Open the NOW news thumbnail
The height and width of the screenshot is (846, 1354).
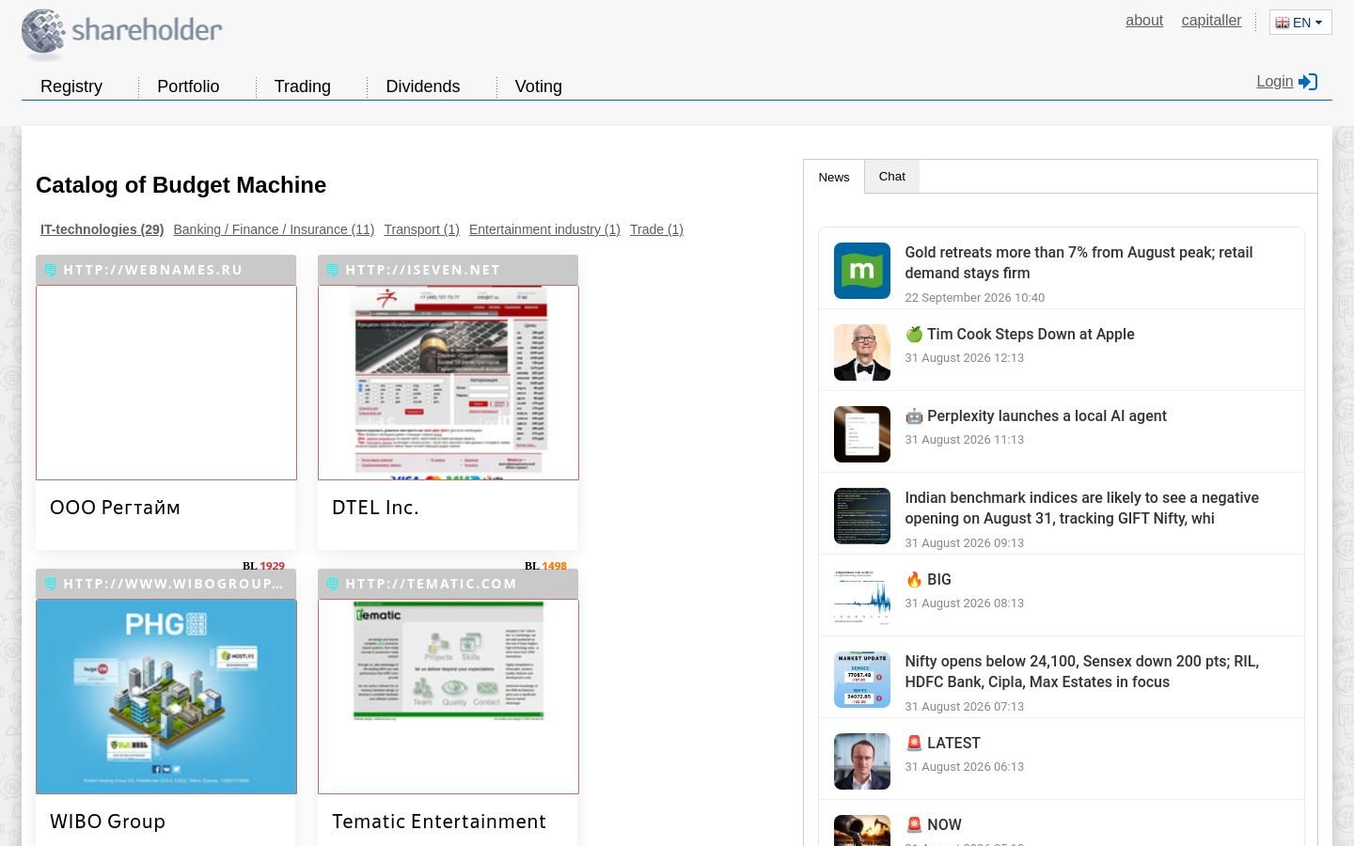click(862, 831)
